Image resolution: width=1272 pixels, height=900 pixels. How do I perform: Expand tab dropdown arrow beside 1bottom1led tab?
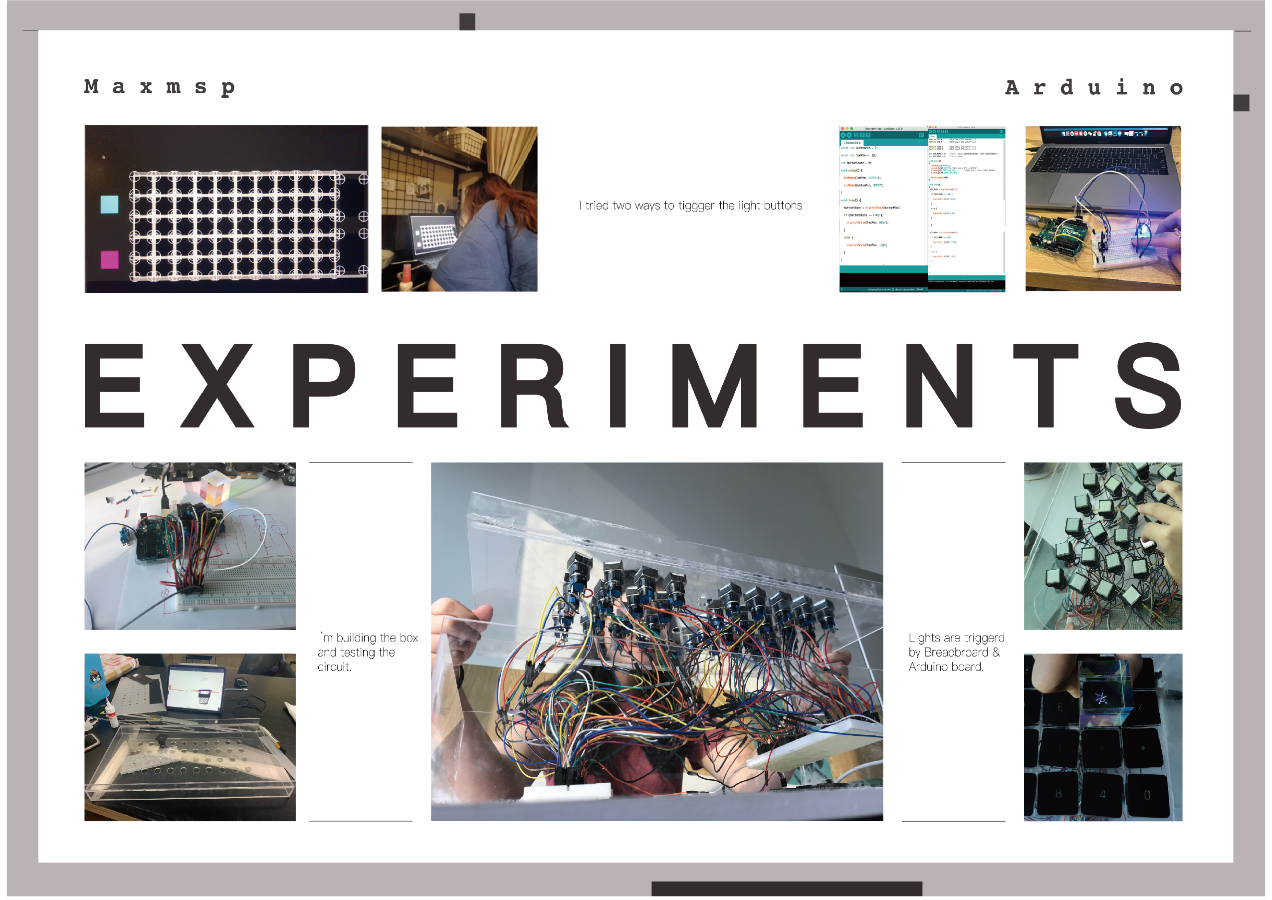[x=920, y=142]
